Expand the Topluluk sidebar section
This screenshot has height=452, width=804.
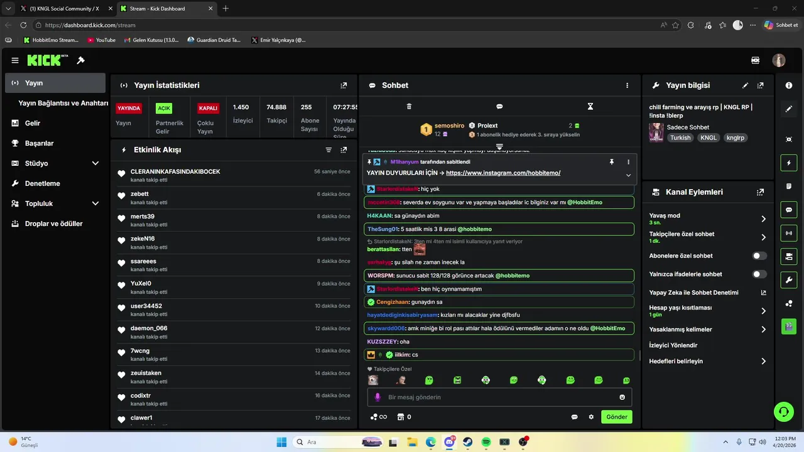pyautogui.click(x=95, y=203)
